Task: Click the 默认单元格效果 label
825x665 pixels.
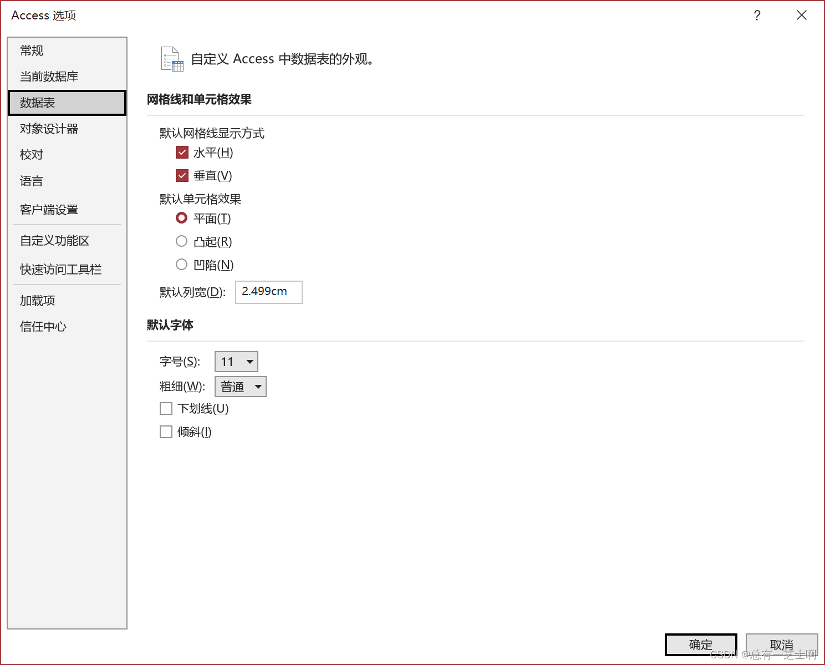Action: 200,199
